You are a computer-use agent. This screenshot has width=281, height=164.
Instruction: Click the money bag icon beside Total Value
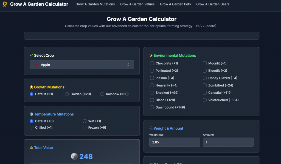pyautogui.click(x=31, y=148)
